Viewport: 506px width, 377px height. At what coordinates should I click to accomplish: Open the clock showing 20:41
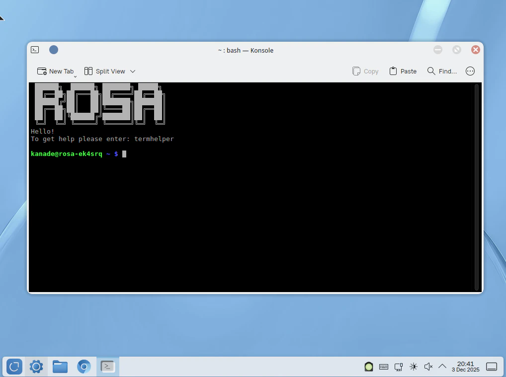(465, 367)
